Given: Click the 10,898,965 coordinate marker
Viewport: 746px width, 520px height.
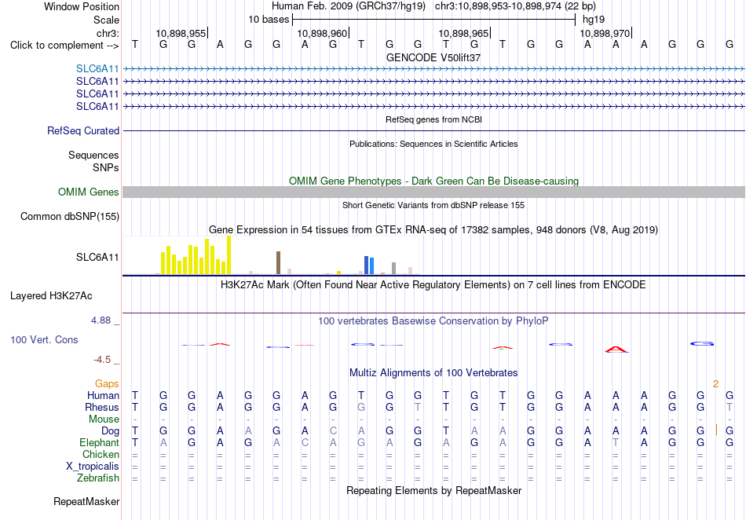Looking at the screenshot, I should click(464, 33).
